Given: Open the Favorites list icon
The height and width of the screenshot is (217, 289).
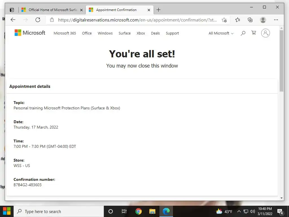Looking at the screenshot, I should click(238, 20).
